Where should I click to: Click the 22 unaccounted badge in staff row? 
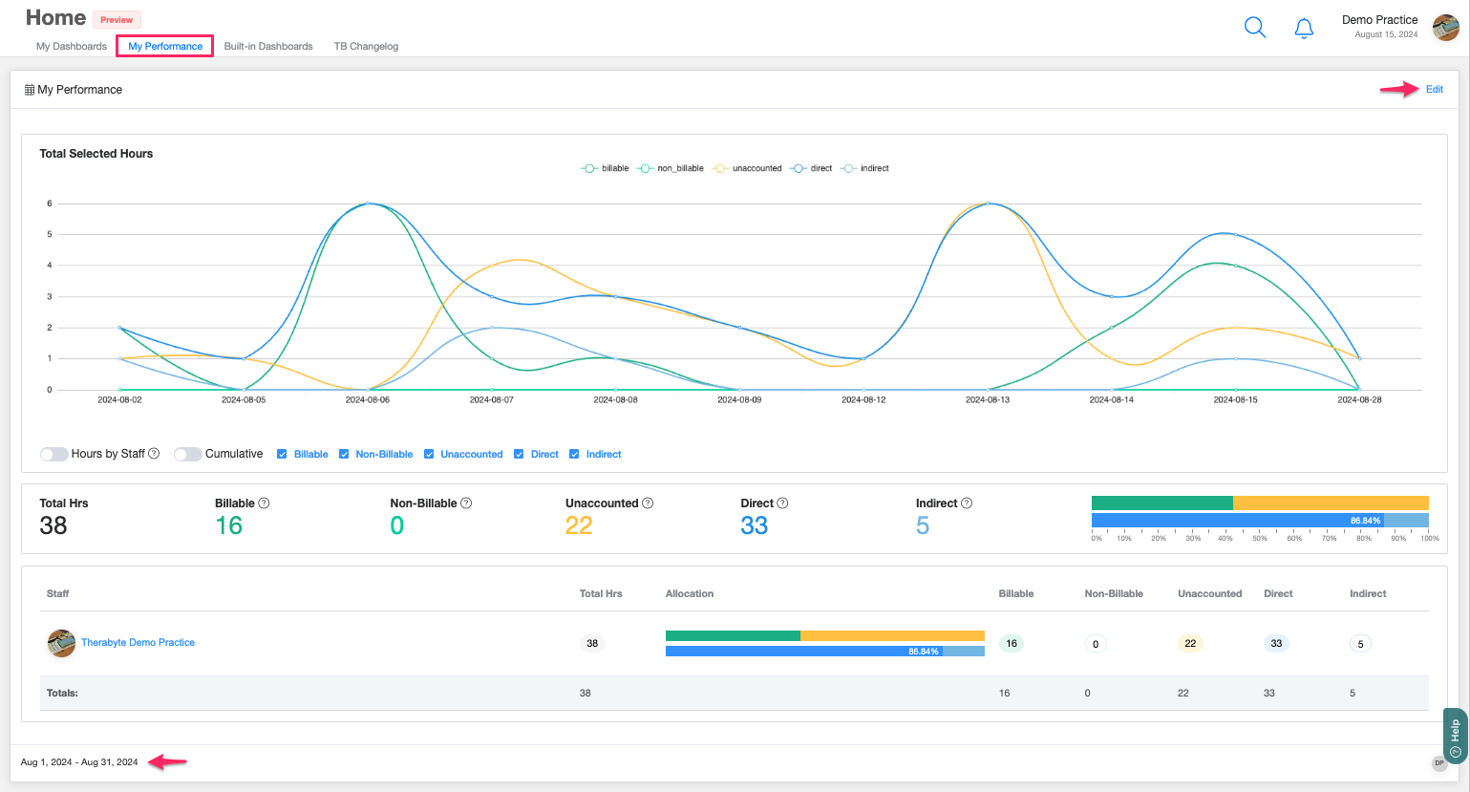1190,643
